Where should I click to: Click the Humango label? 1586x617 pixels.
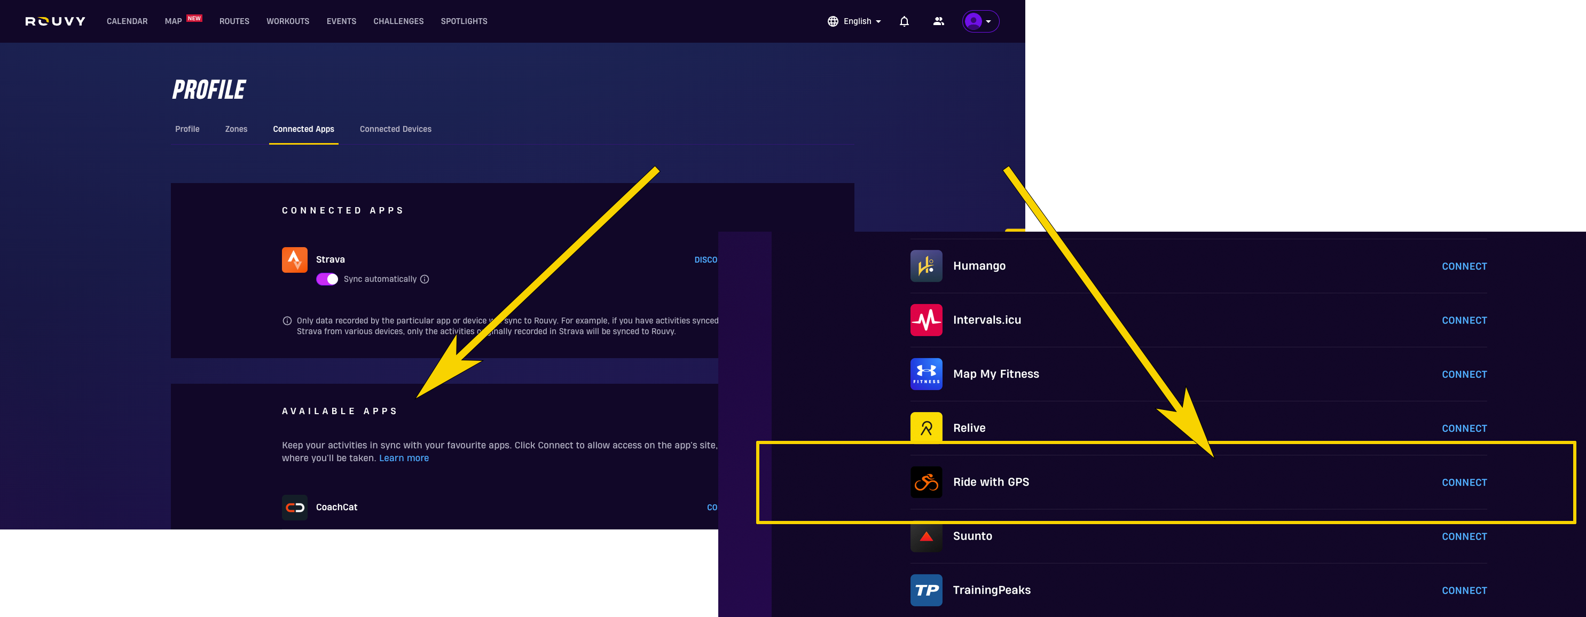click(979, 266)
